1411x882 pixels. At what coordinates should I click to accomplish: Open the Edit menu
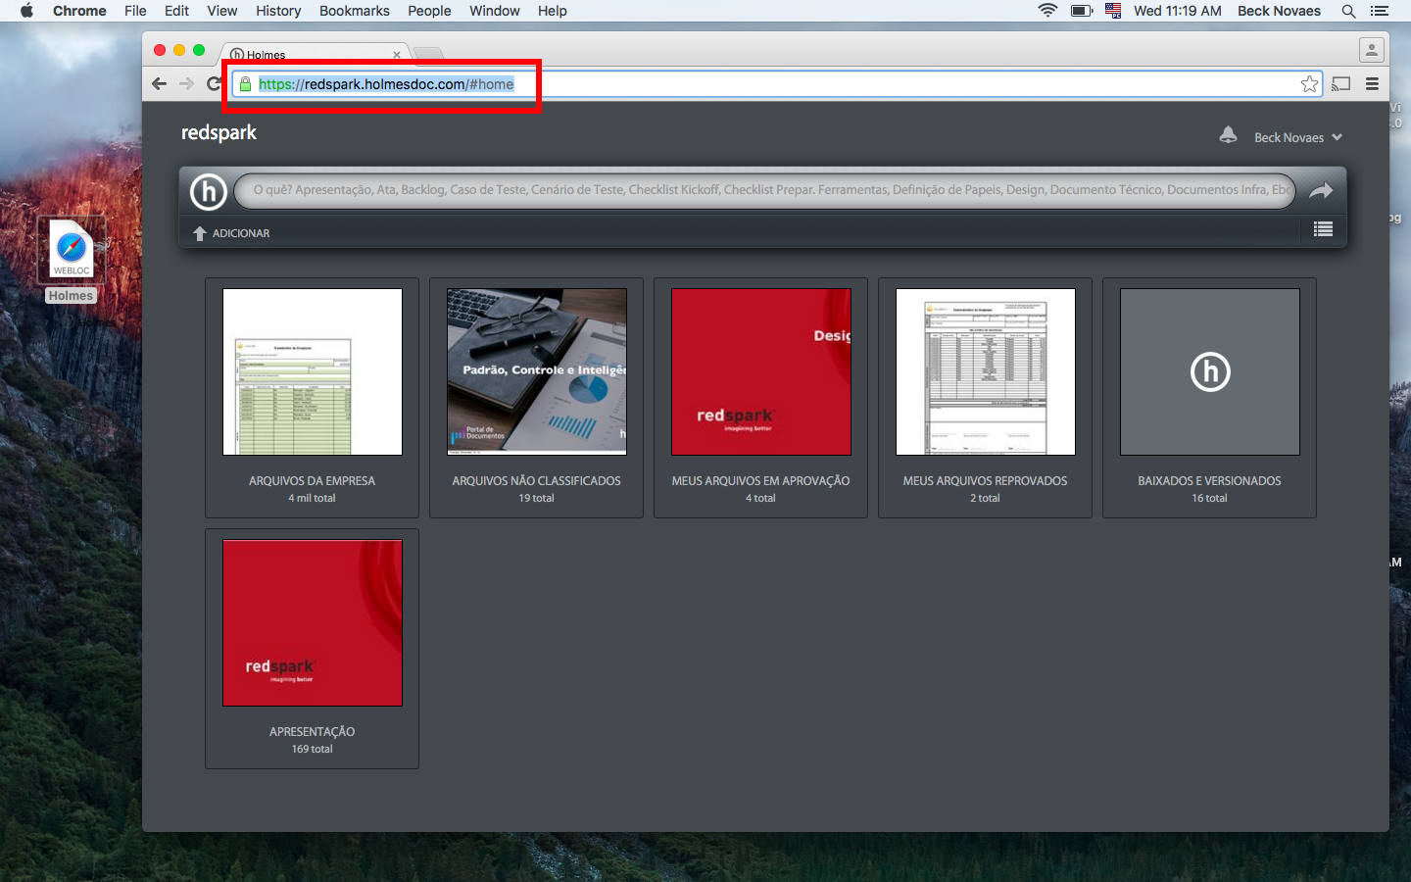click(x=176, y=11)
